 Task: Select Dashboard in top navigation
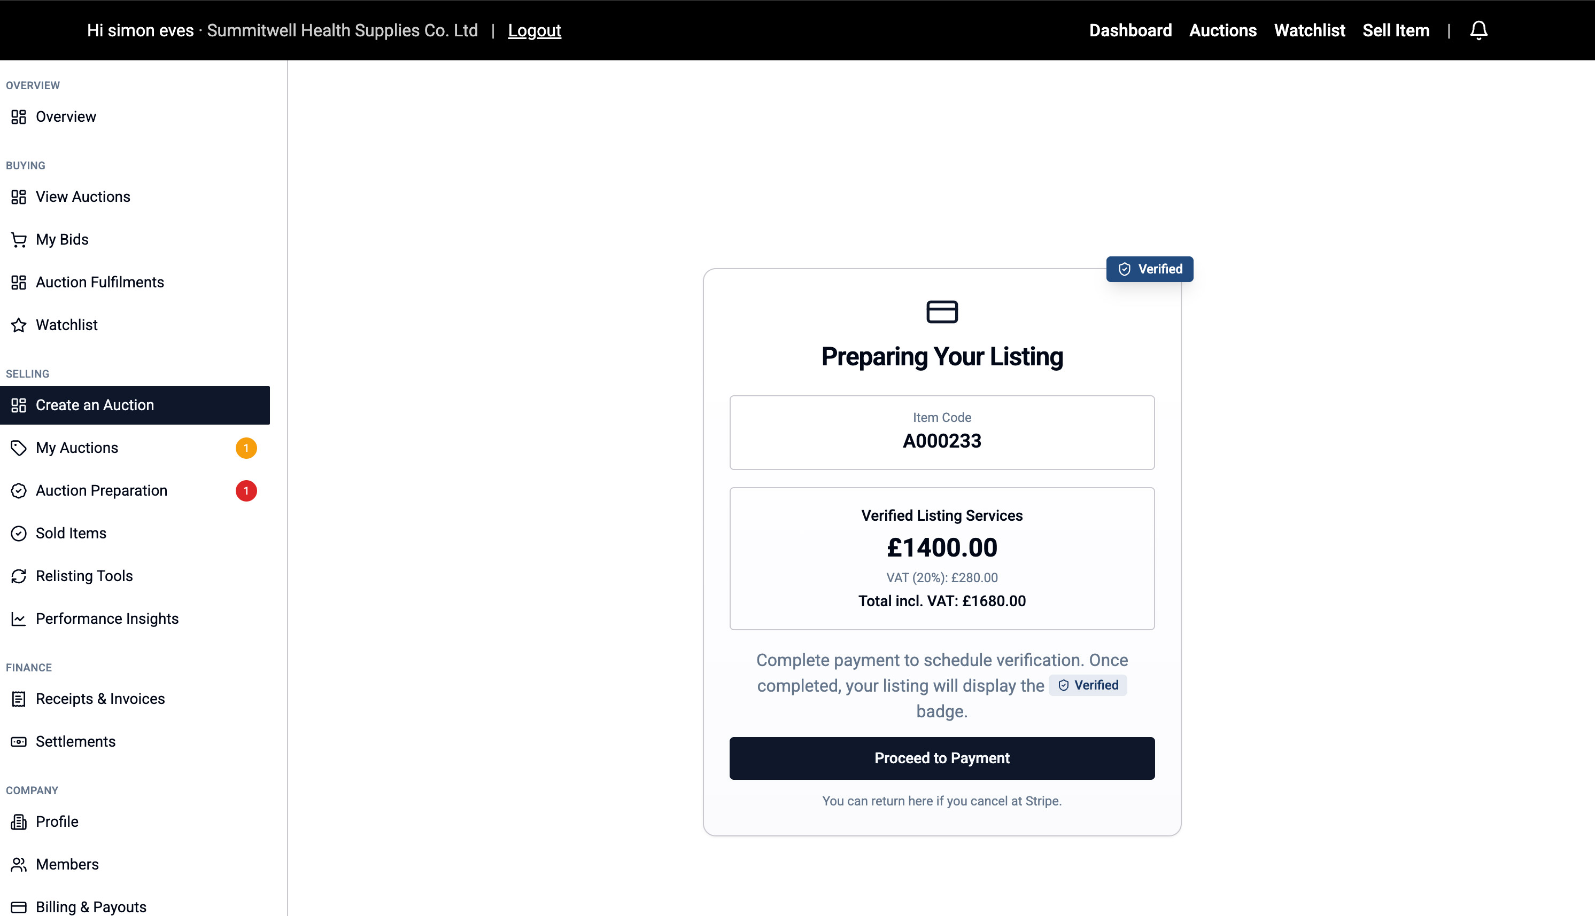coord(1130,30)
